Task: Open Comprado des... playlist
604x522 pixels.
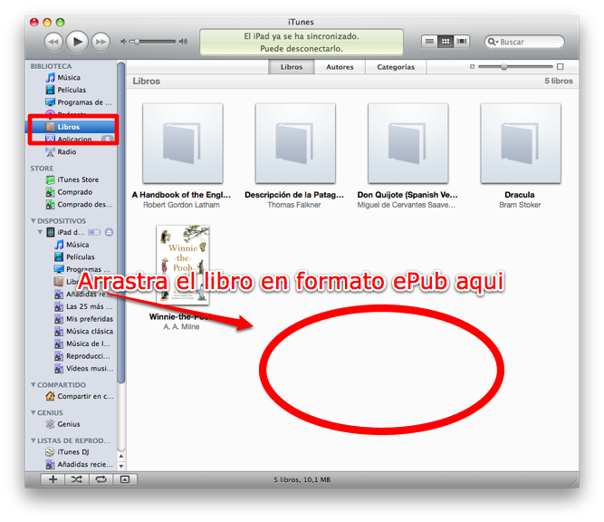Action: (79, 204)
